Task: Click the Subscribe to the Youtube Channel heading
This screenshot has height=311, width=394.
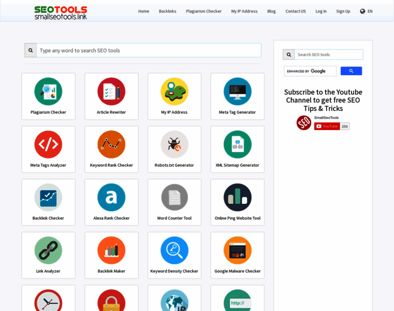Action: point(323,100)
